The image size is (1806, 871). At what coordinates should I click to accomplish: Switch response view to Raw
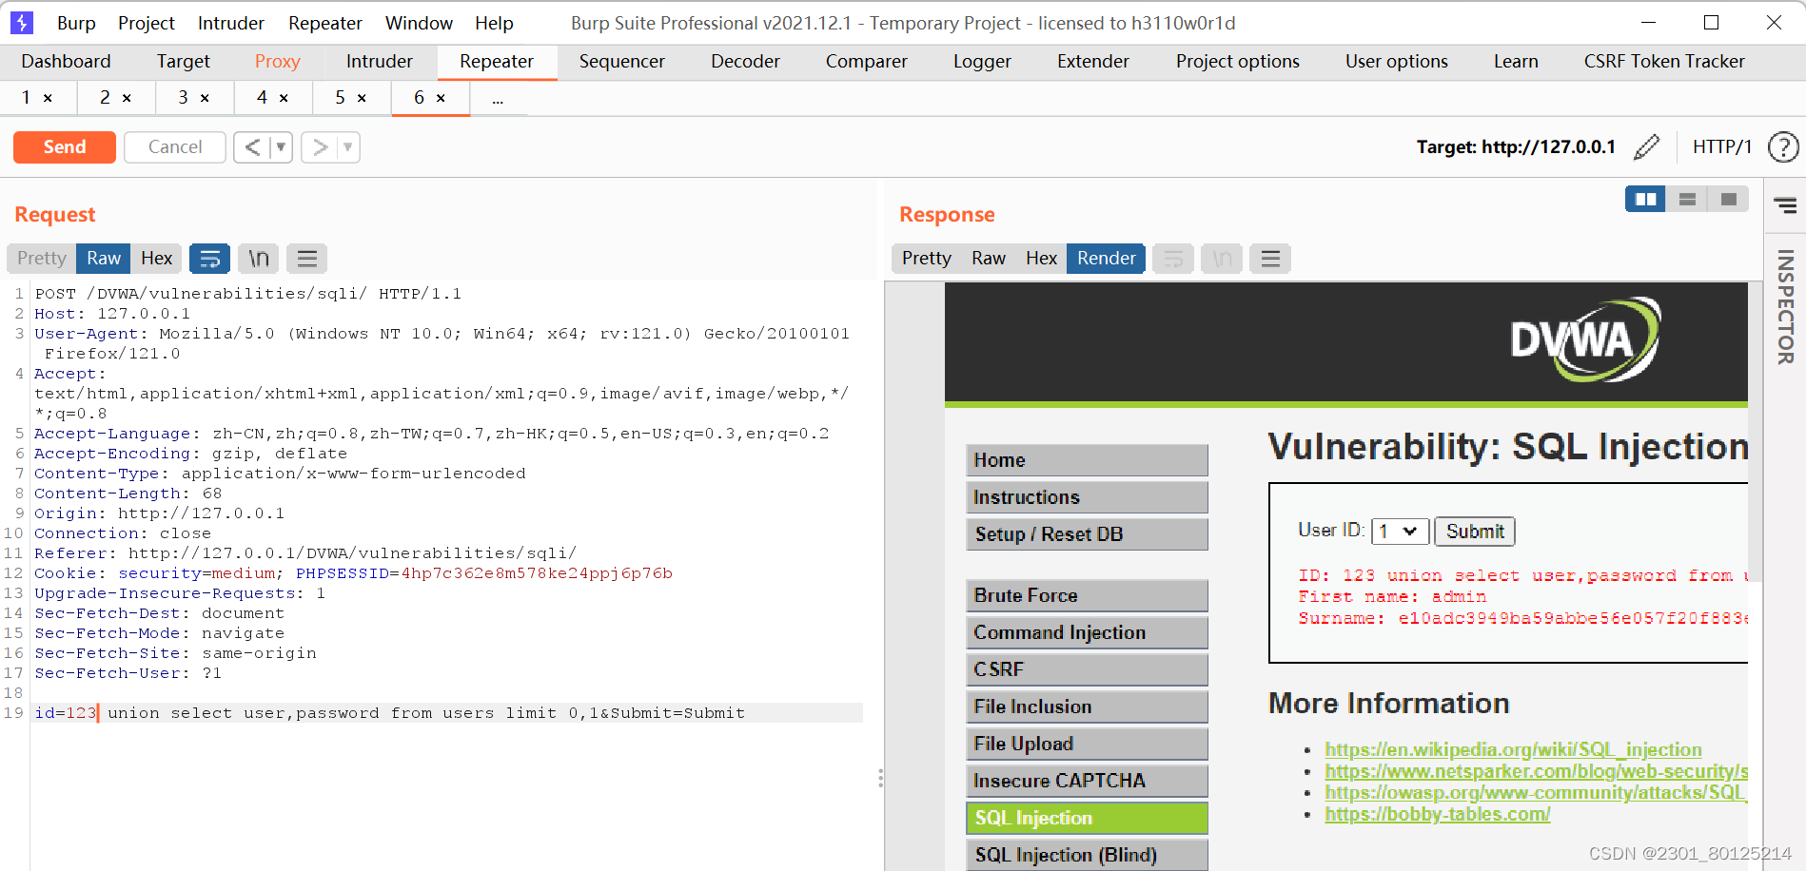[989, 258]
